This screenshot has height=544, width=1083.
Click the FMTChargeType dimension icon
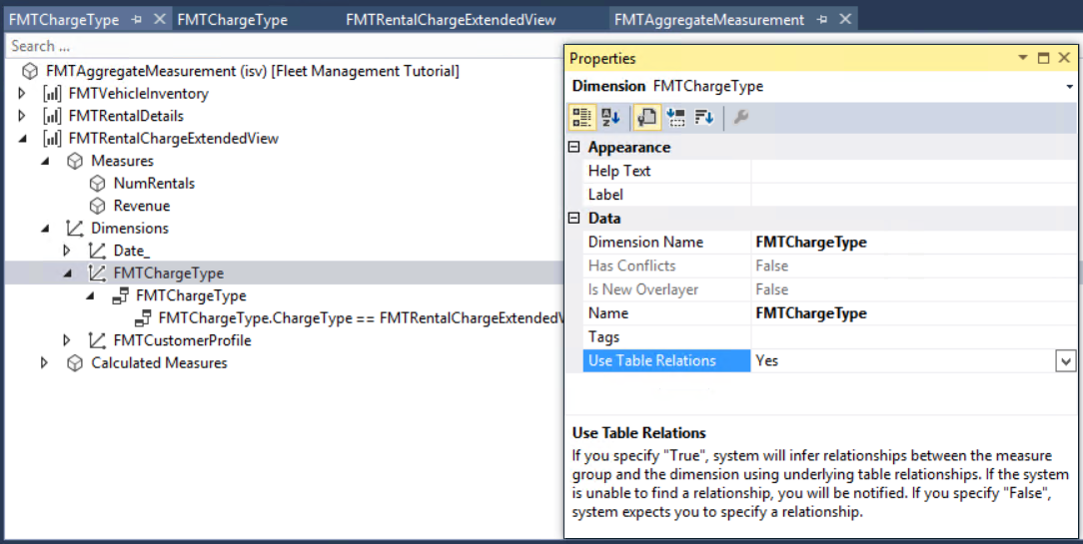tap(97, 272)
